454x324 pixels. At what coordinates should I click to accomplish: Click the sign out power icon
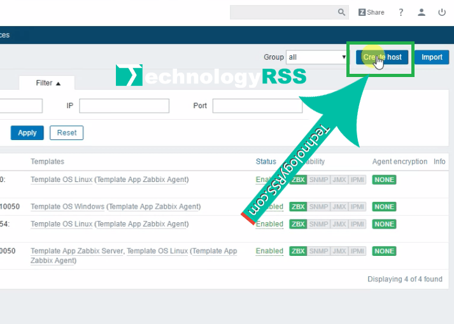coord(442,12)
